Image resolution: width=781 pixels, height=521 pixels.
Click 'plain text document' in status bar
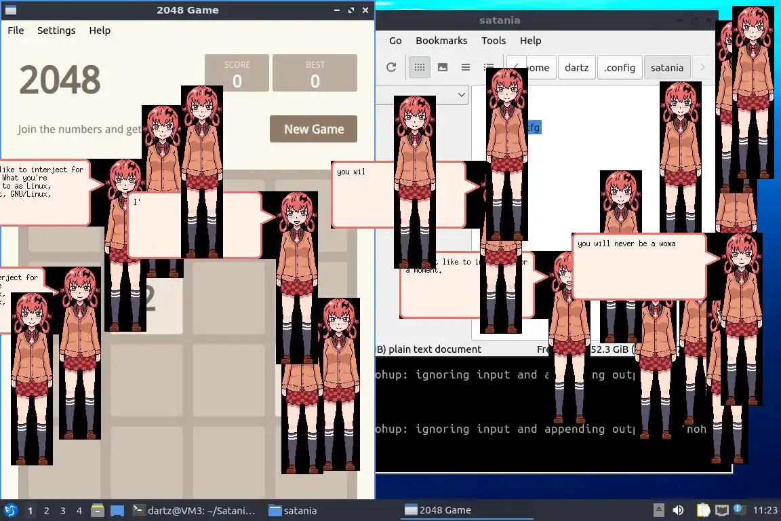435,349
